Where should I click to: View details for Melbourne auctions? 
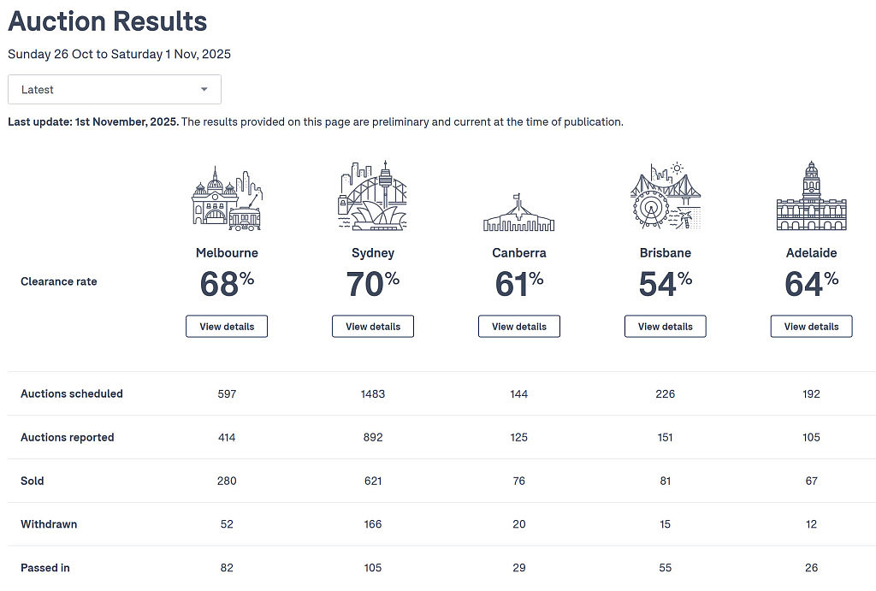click(x=227, y=326)
